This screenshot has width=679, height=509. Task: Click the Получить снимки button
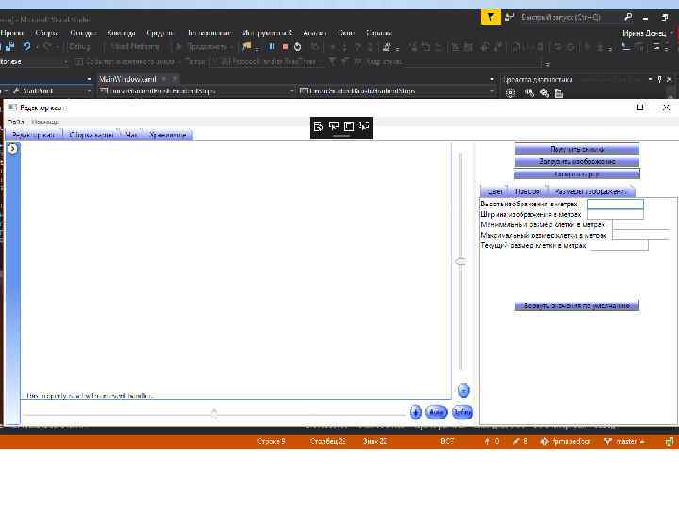576,149
